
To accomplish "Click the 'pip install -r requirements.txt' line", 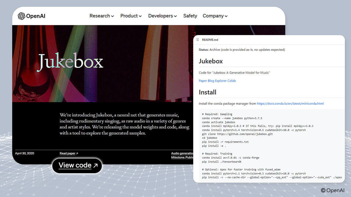I will (x=225, y=142).
